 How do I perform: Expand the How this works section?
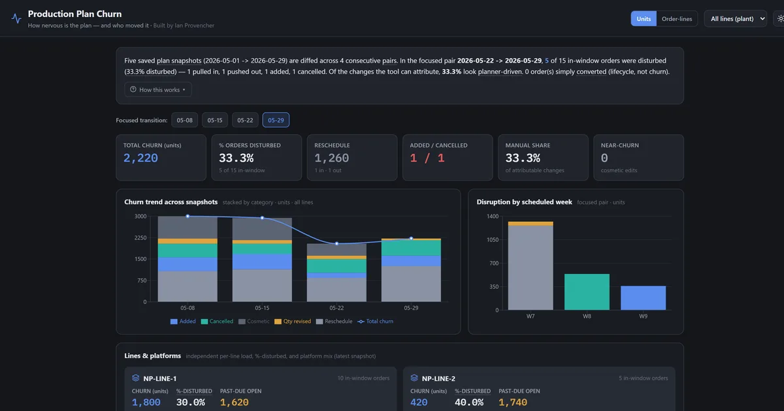click(158, 89)
